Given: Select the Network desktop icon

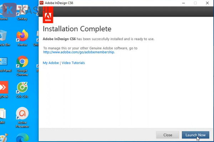Looking at the screenshot, I should [3, 11].
